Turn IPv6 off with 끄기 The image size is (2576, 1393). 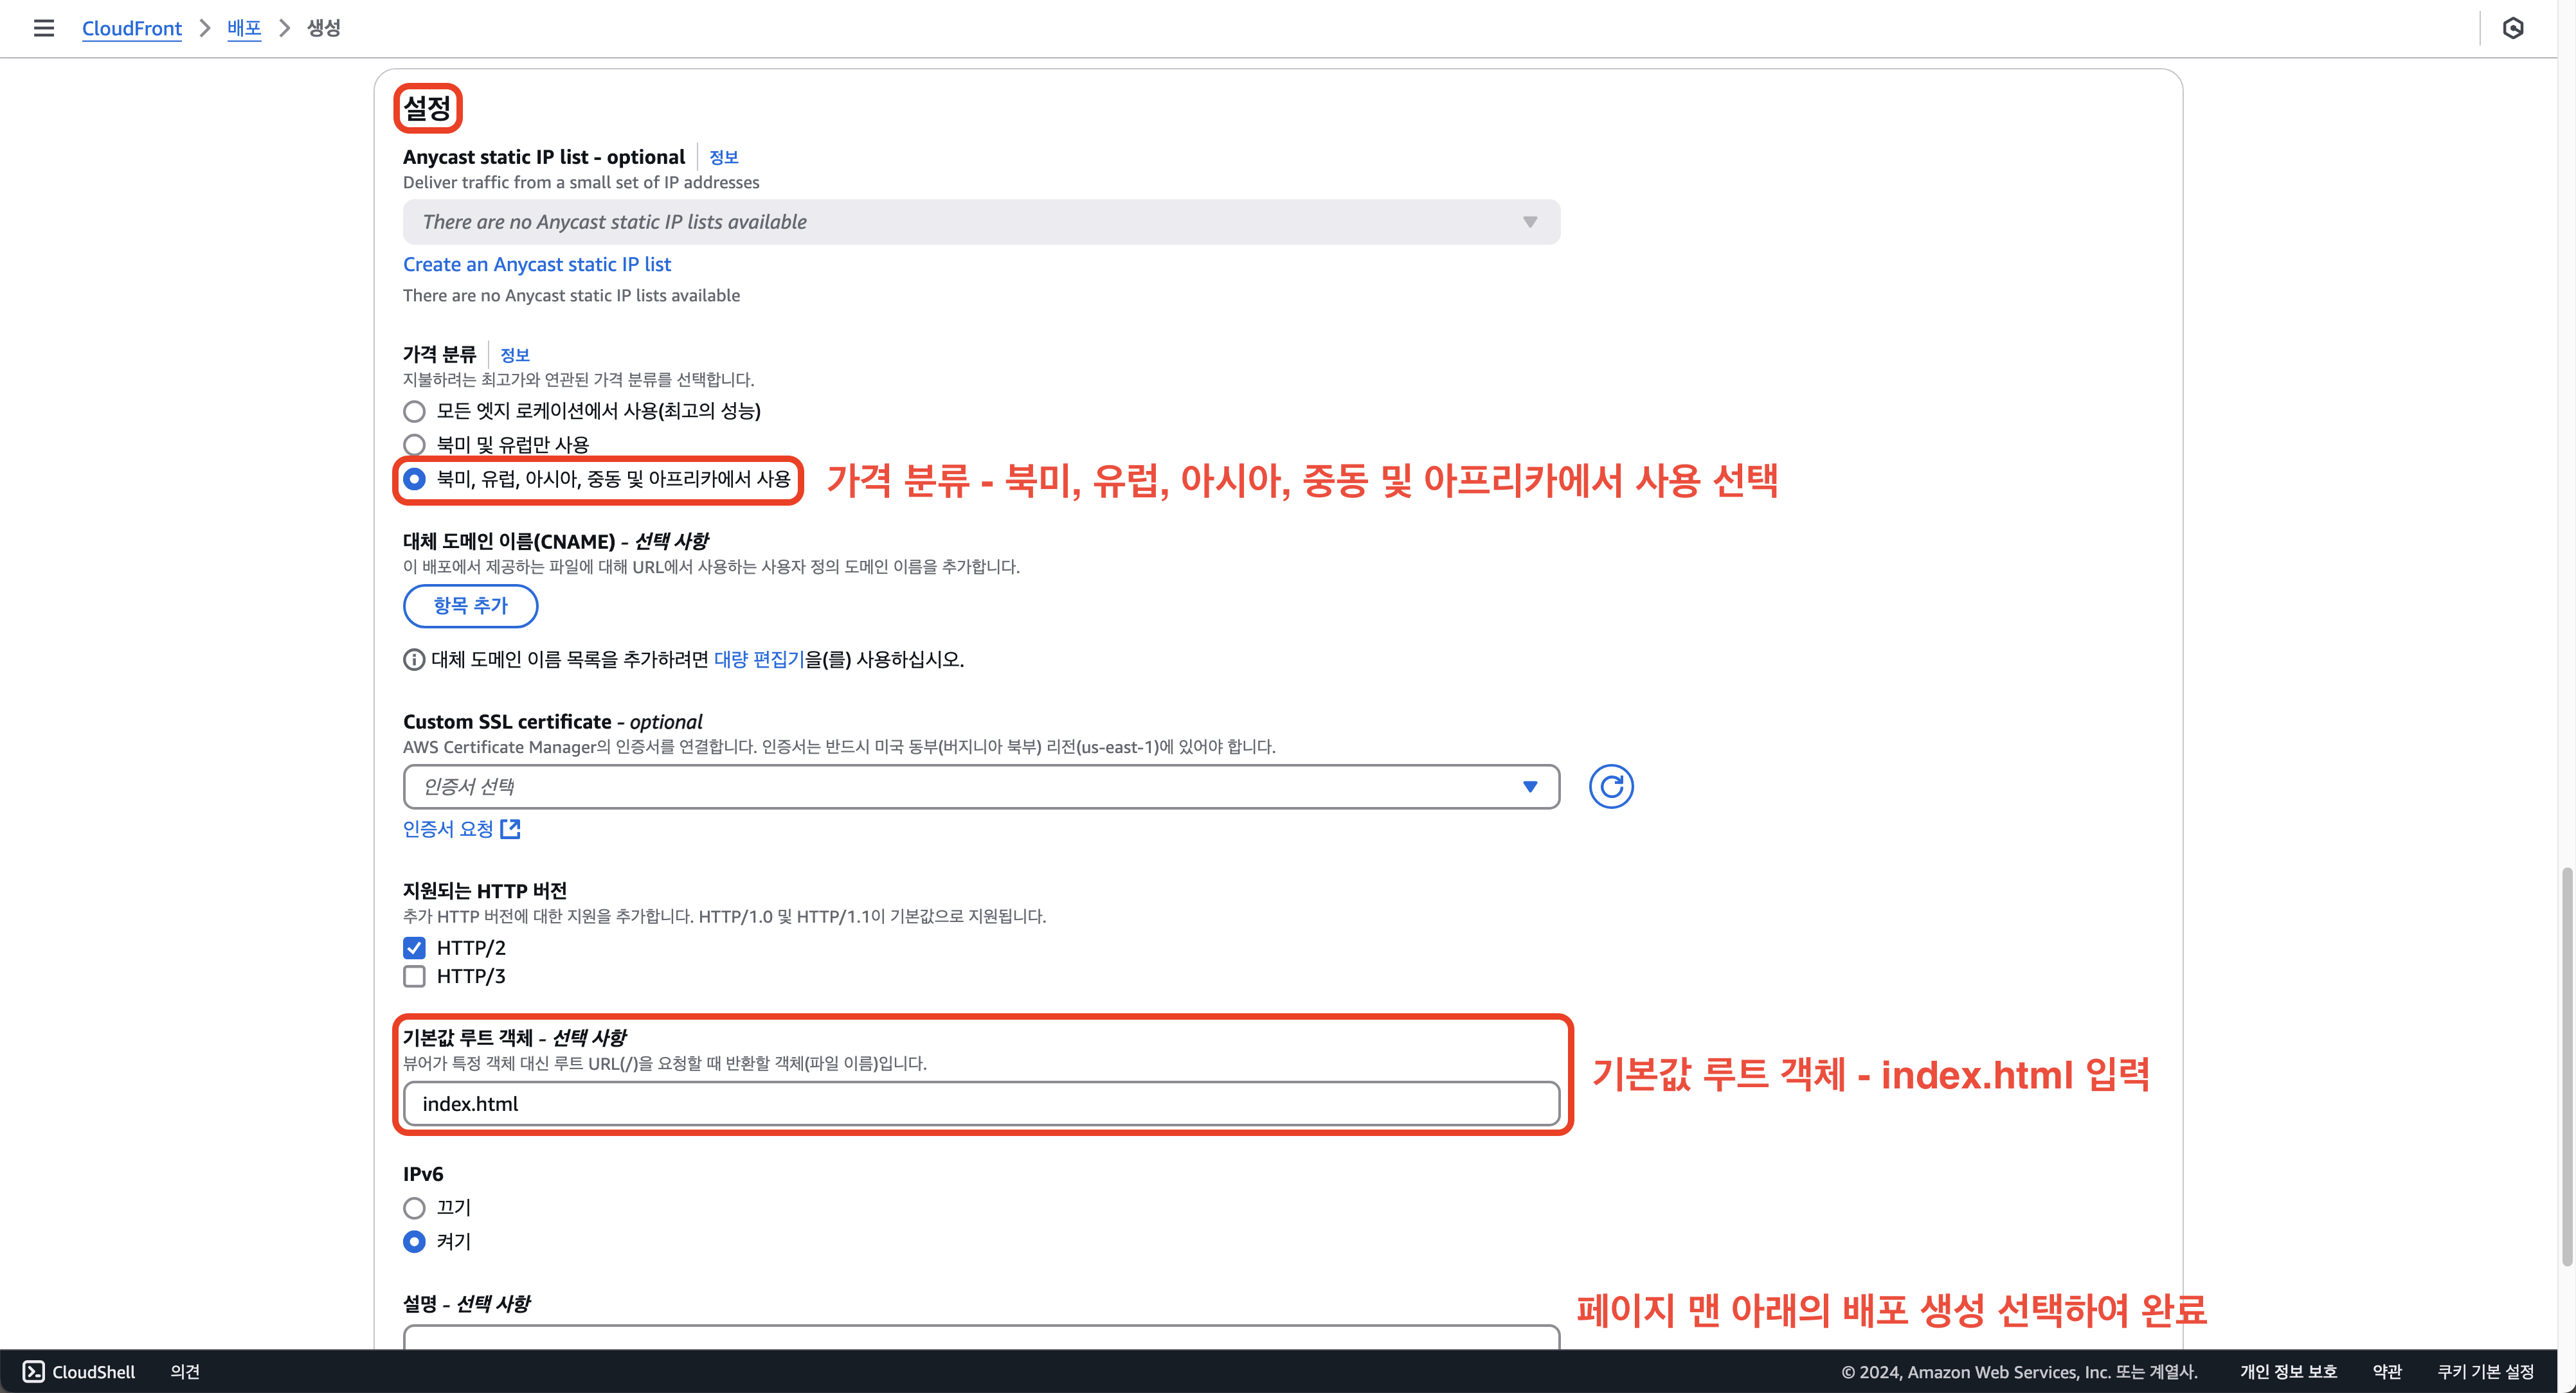414,1207
